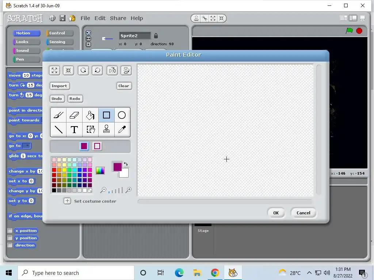Screen dimensions: 374x280
Task: Toggle the direction checkbox
Action: click(10, 245)
